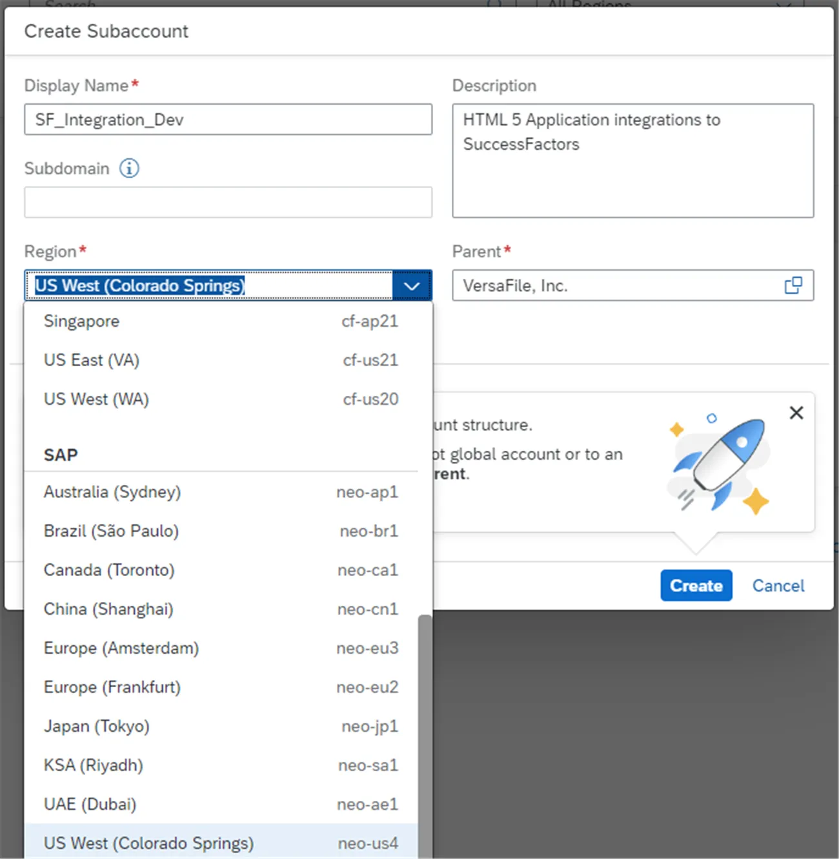Select Australia (Sydney) neo-ap1

point(221,492)
